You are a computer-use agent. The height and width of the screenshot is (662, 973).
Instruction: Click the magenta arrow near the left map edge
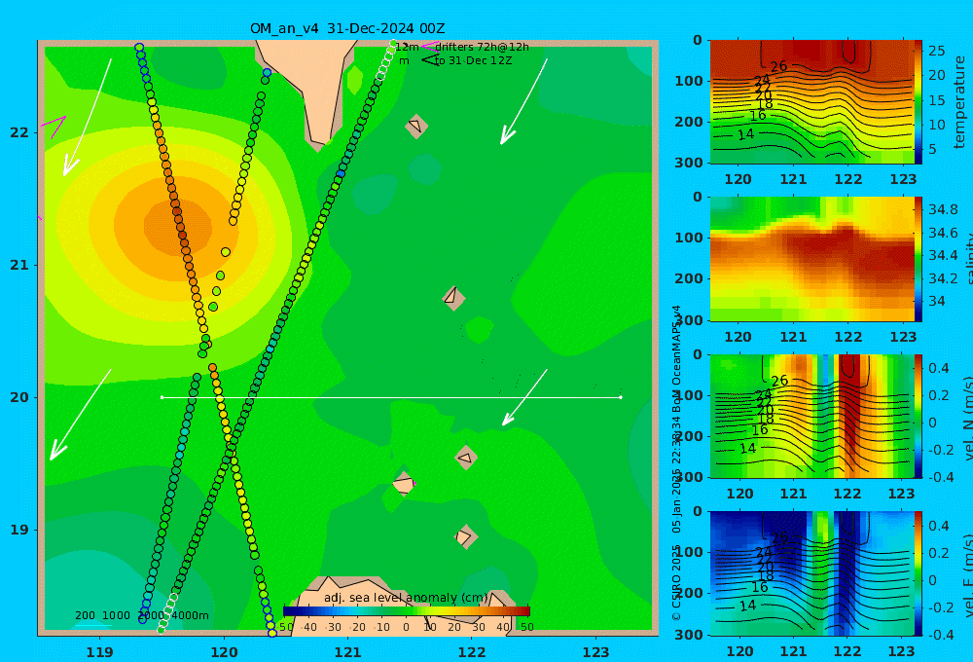pyautogui.click(x=54, y=126)
